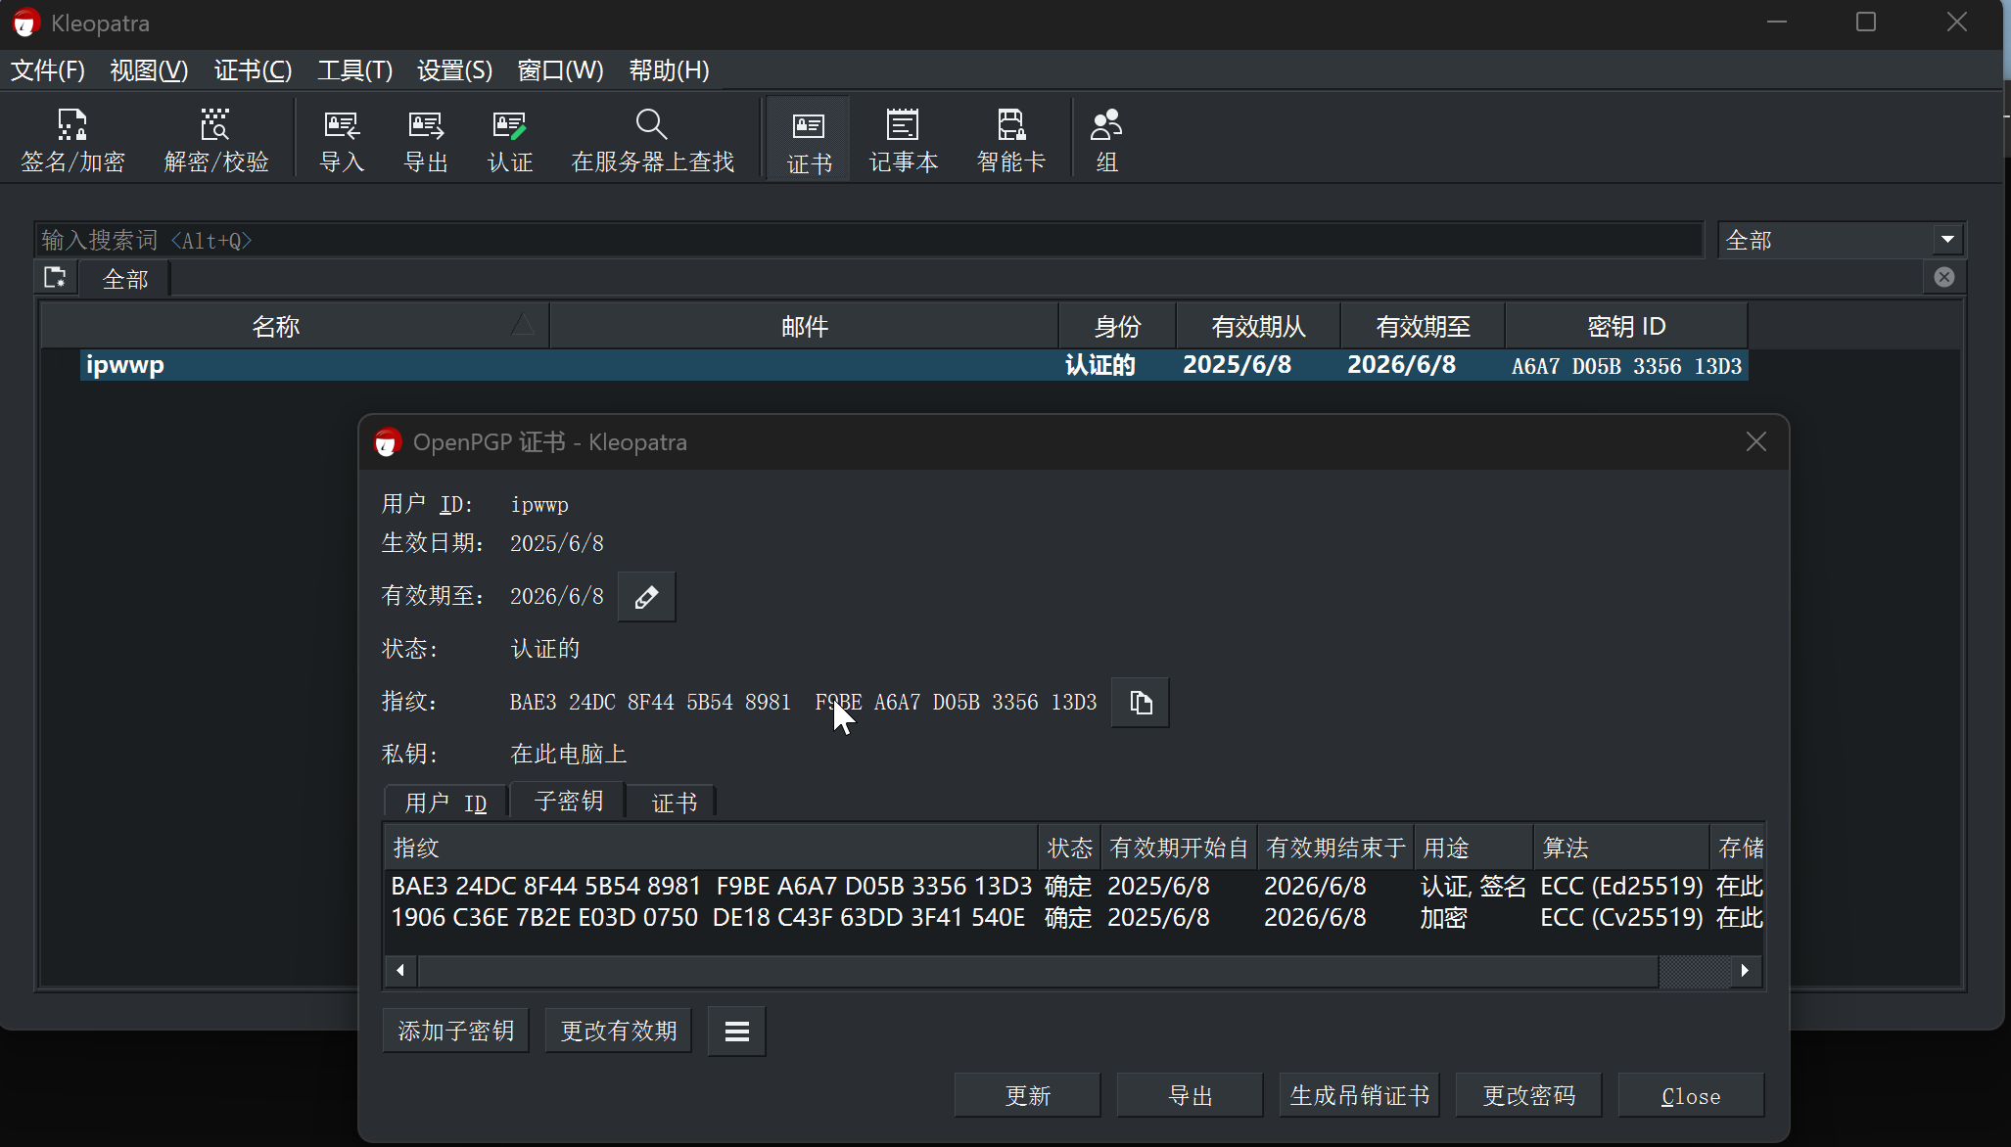
Task: Click the dialog's 导出 button
Action: click(1191, 1096)
